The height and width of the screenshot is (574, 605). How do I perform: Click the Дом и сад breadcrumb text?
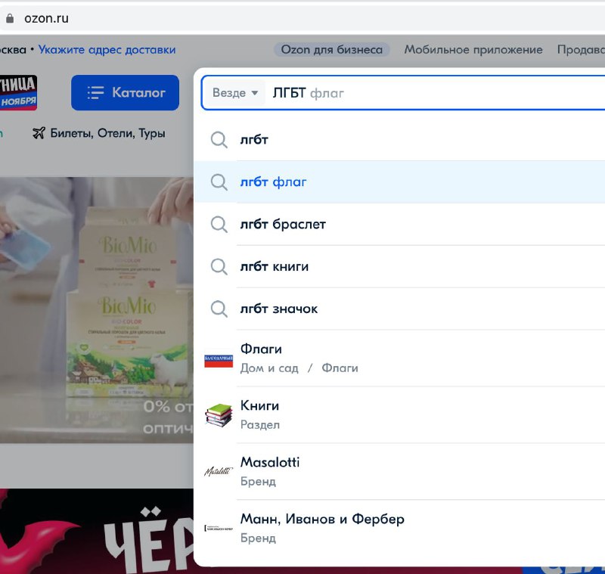tap(269, 368)
